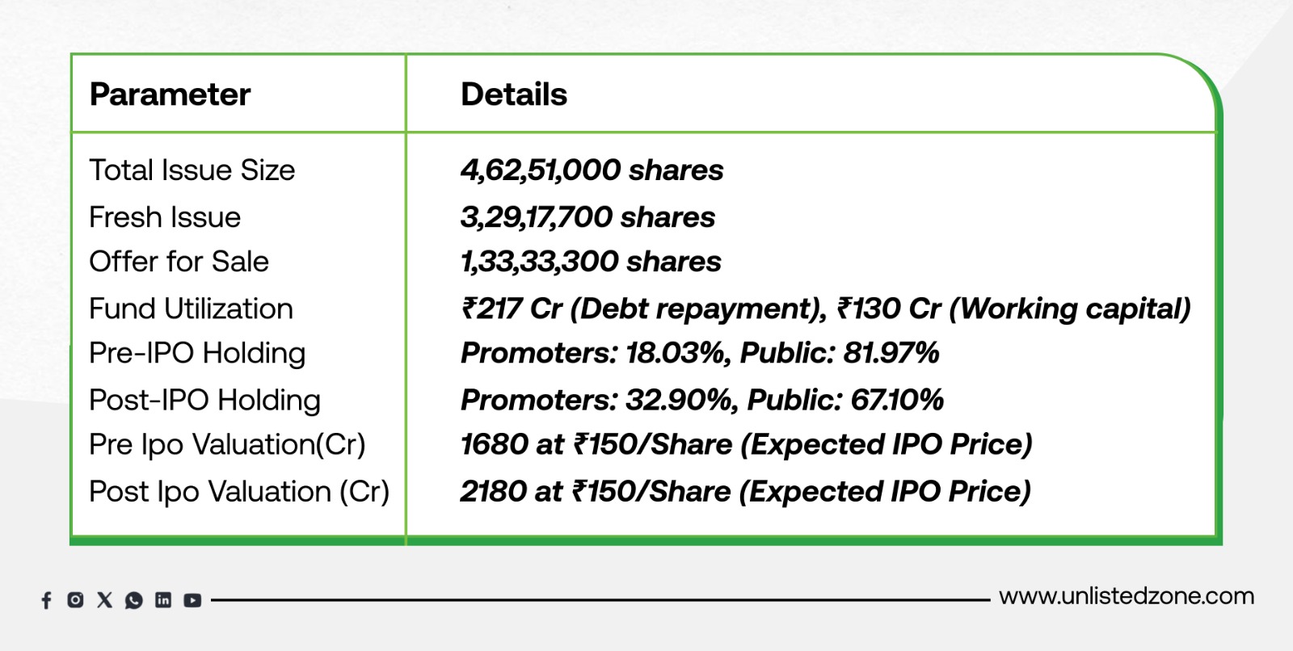Click the WhatsApp icon
The width and height of the screenshot is (1293, 651).
pos(134,600)
